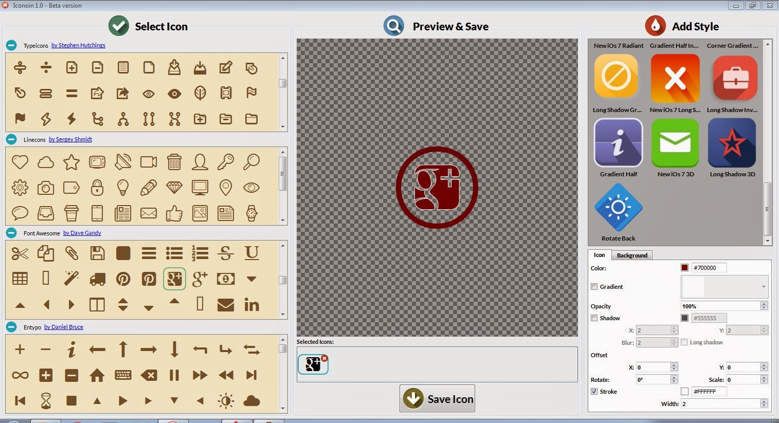Apply the Corner Gradient briefcase style

pos(735,78)
